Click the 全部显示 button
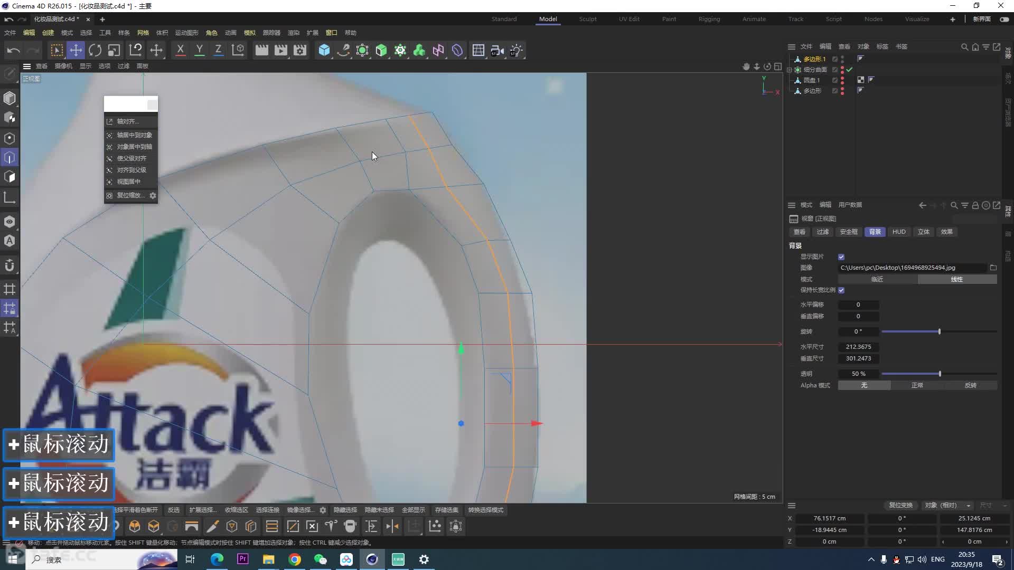Screen dimensions: 1014x570 pos(414,510)
